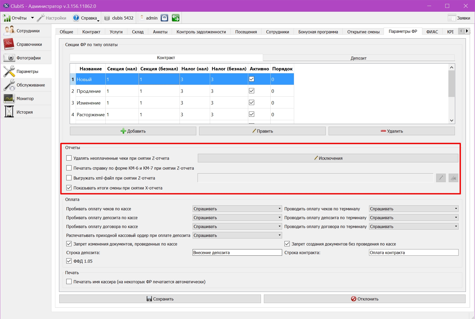This screenshot has height=319, width=475.
Task: Click the xml path clear button
Action: 453,178
